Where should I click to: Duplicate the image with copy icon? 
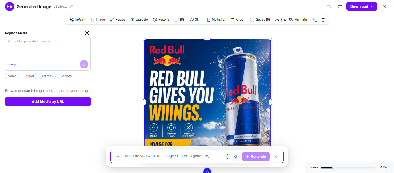pyautogui.click(x=315, y=20)
